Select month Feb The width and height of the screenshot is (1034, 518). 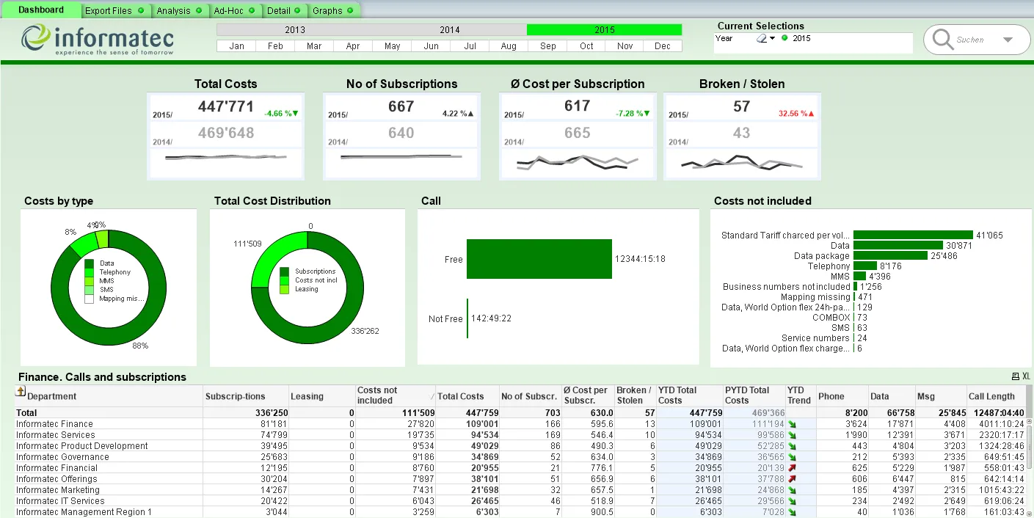pos(275,46)
